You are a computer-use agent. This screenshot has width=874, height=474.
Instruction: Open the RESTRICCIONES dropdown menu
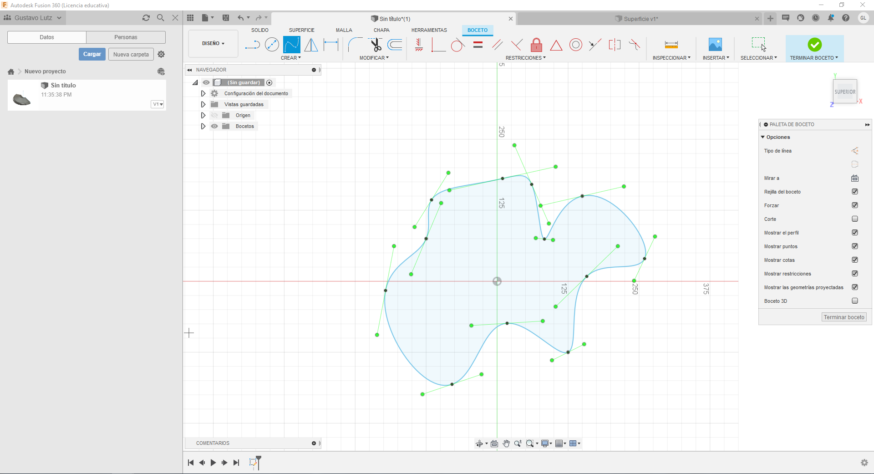pos(526,58)
